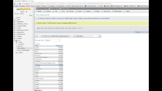Select the phpmyadmin database in tree
Image resolution: width=162 pixels, height=91 pixels.
click(21, 32)
